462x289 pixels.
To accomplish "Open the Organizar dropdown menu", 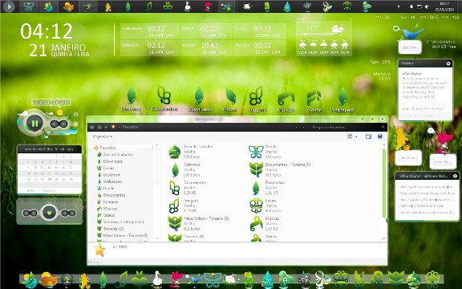I will (x=102, y=136).
